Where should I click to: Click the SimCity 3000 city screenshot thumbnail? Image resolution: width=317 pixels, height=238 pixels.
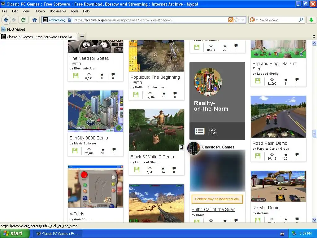[x=95, y=111]
